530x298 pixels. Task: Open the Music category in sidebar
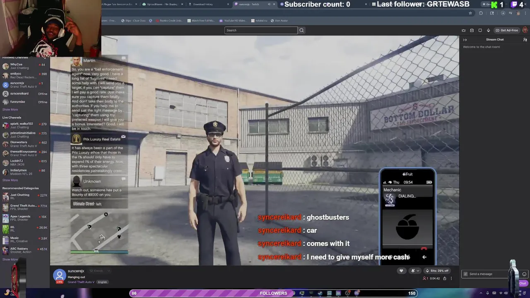24,240
